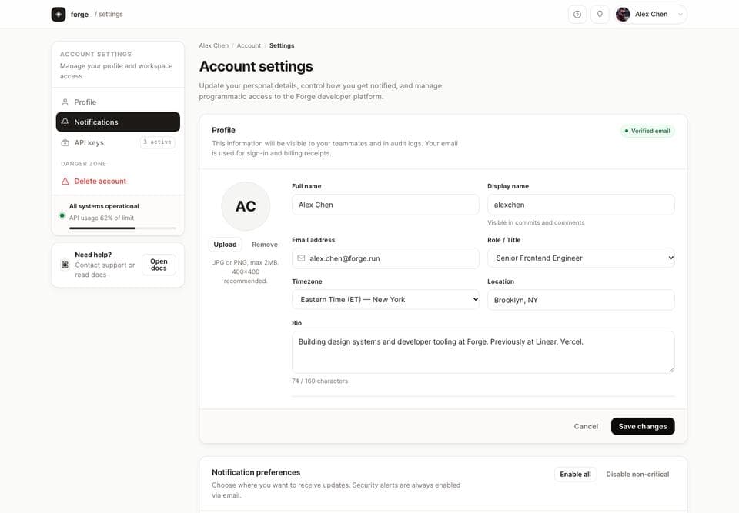Go to API keys section
Viewport: 739px width, 513px height.
tap(118, 142)
